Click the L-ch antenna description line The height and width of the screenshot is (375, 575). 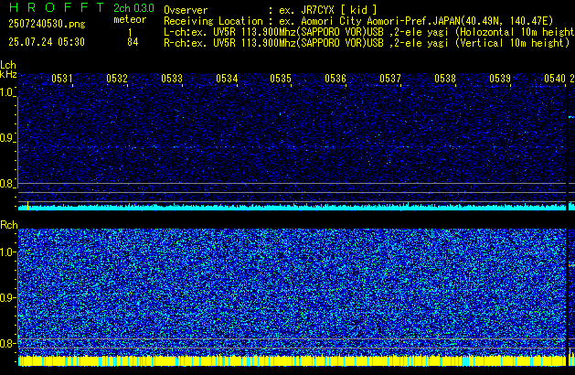point(369,32)
